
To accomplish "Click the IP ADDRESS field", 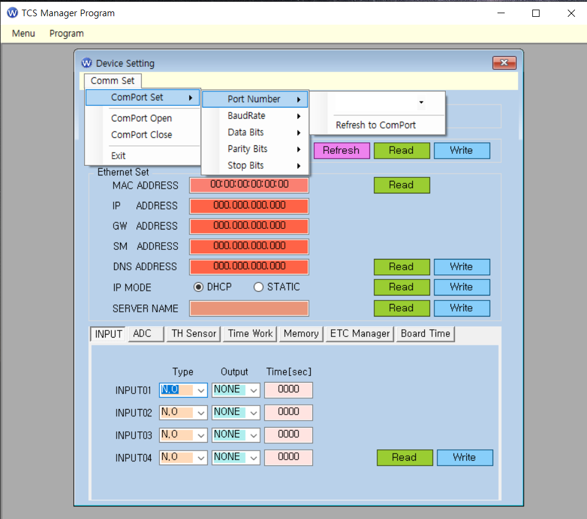I will point(249,206).
